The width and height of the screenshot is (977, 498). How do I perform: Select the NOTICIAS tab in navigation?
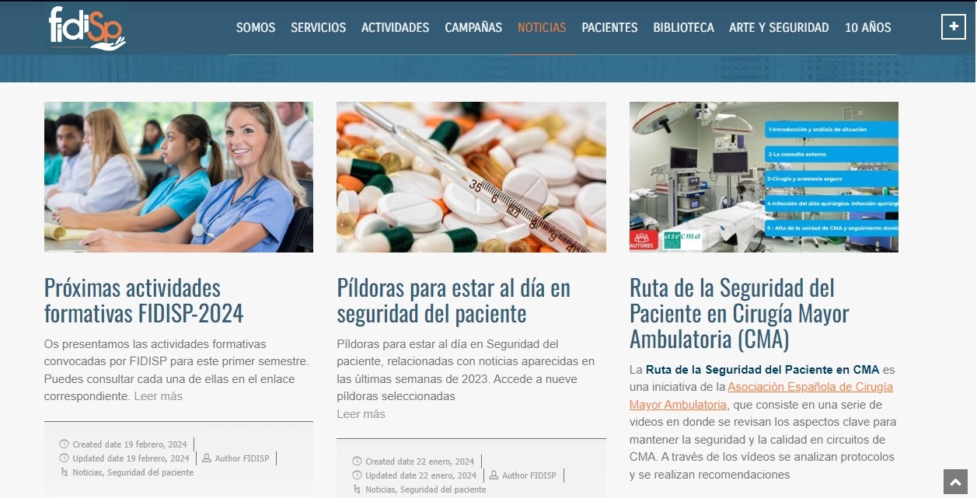[x=542, y=27]
